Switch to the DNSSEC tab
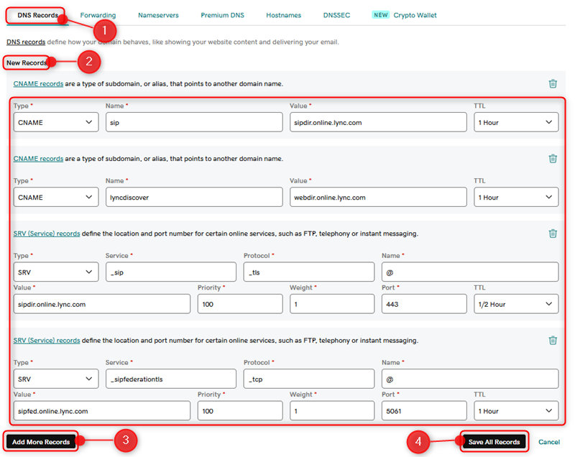Image resolution: width=575 pixels, height=457 pixels. 336,15
